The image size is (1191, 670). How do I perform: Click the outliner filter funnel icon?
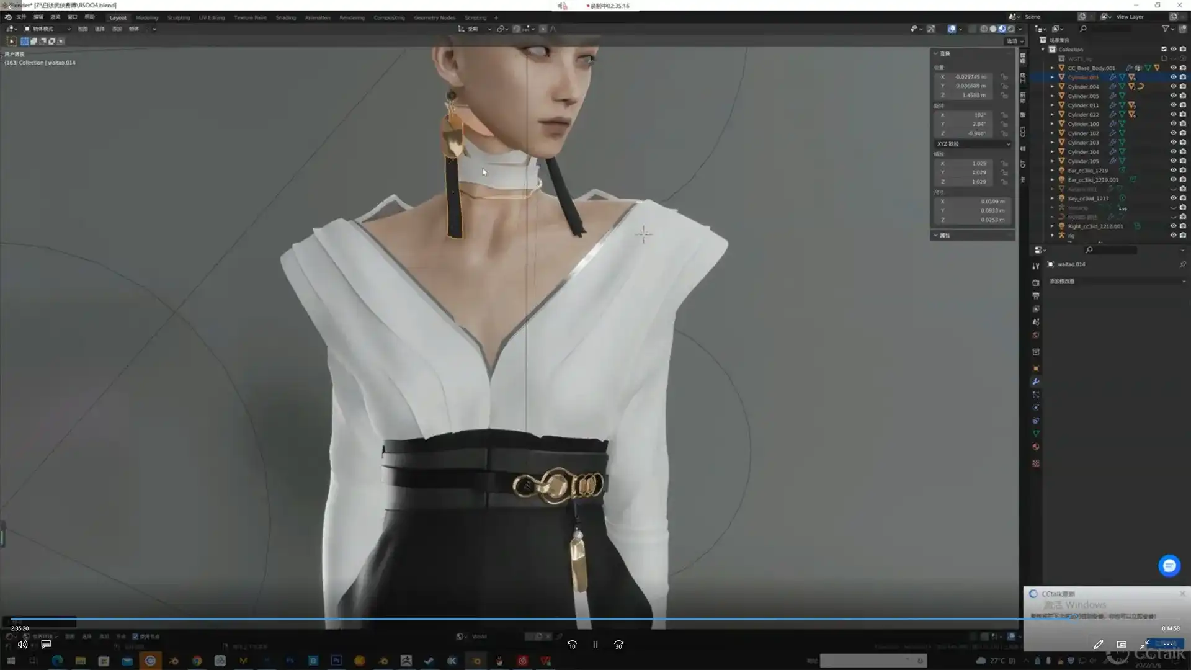pos(1165,29)
